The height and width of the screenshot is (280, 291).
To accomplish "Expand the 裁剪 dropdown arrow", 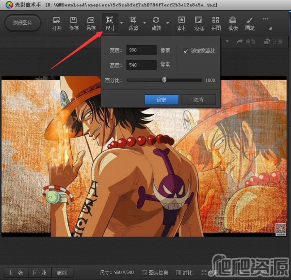I will click(145, 23).
